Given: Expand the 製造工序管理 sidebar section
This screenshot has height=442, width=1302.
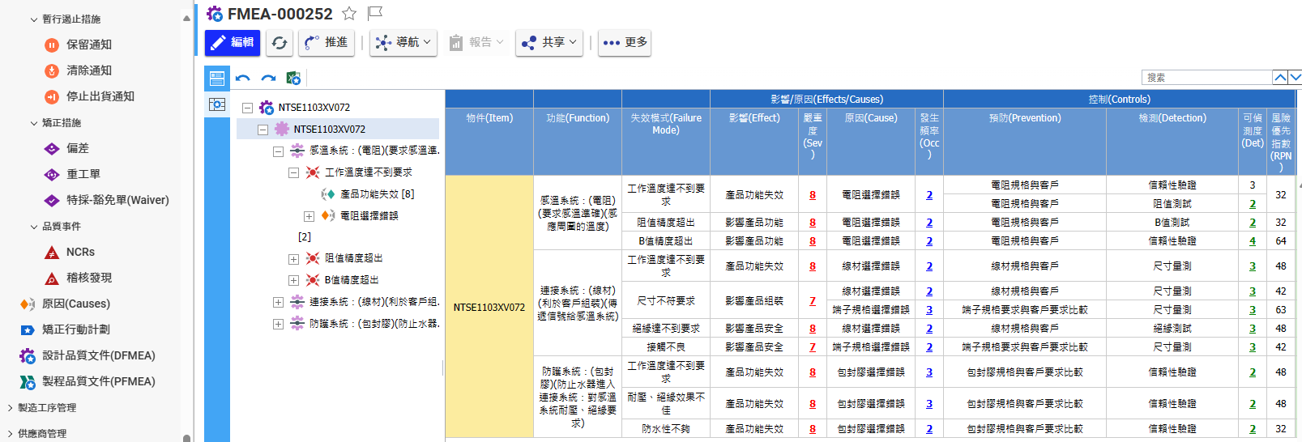Looking at the screenshot, I should point(10,408).
